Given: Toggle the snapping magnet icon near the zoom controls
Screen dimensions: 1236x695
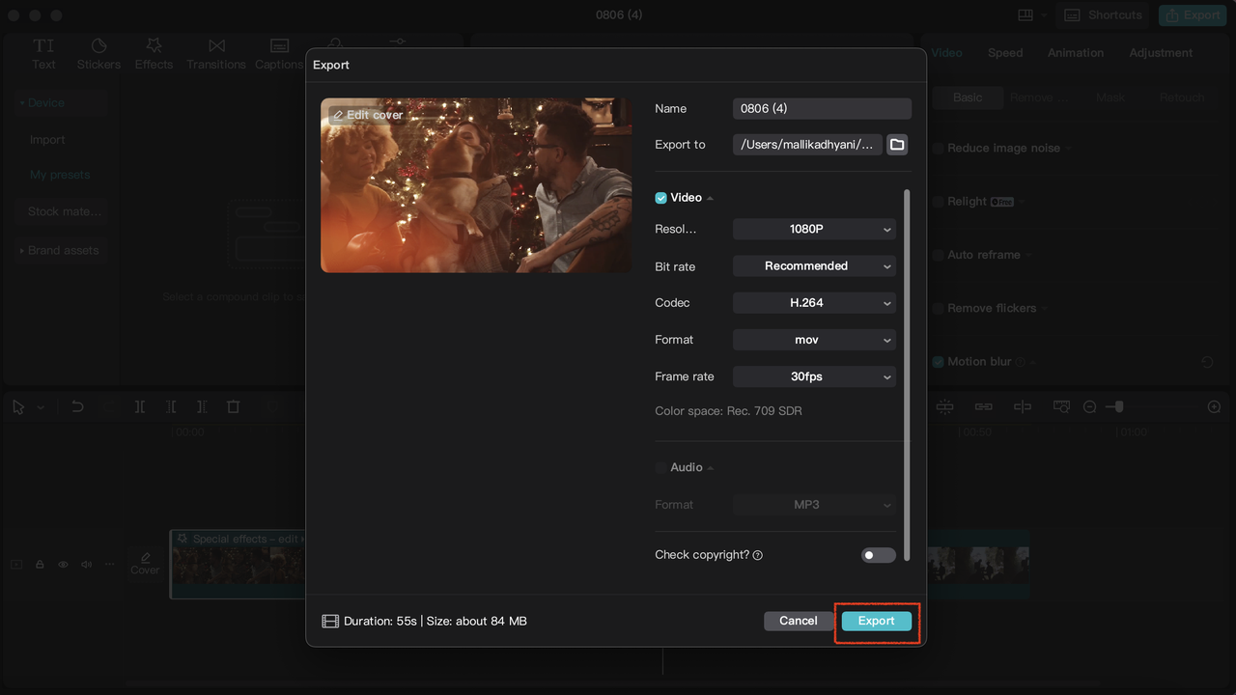Looking at the screenshot, I should [944, 406].
